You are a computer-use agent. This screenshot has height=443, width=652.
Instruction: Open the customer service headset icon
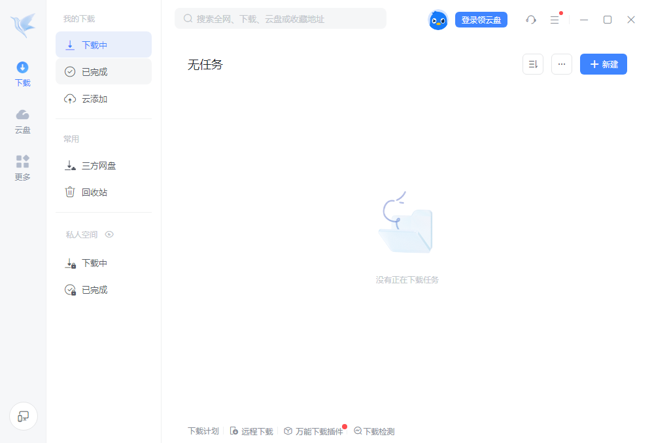point(531,20)
